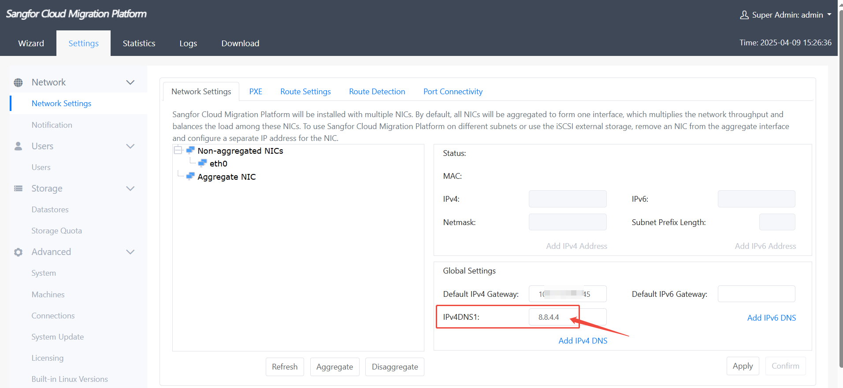Focus the IPv4DNS1 input field
843x388 pixels.
568,317
